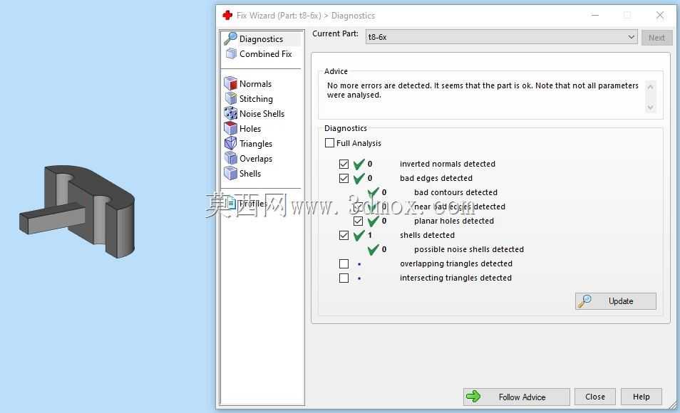Open the Diagnostics page in sidebar

click(x=262, y=38)
